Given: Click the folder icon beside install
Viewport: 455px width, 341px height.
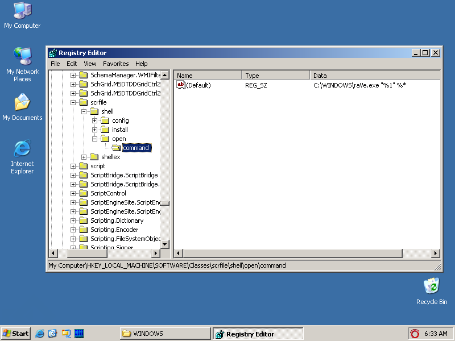Looking at the screenshot, I should [x=105, y=130].
